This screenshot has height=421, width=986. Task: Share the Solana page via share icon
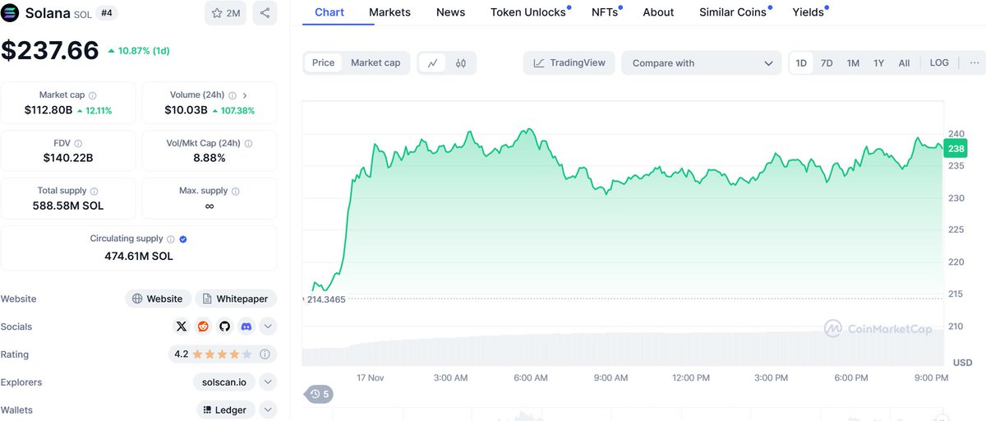click(265, 13)
